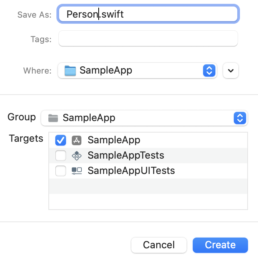Click the SampleAppTests diamond icon
This screenshot has width=258, height=259.
(77, 156)
